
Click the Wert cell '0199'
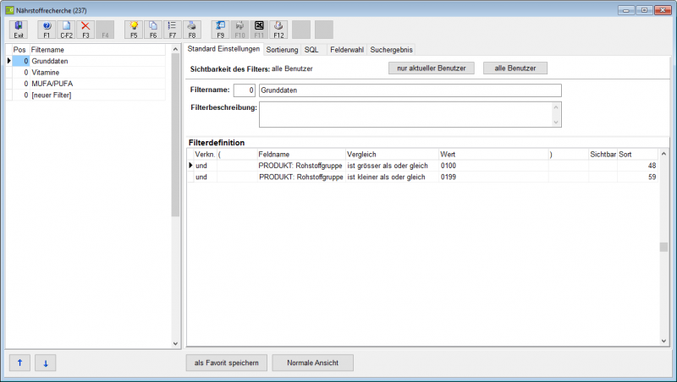tap(493, 177)
